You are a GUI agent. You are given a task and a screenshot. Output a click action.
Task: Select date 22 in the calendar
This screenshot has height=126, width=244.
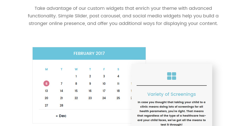tap(76, 98)
